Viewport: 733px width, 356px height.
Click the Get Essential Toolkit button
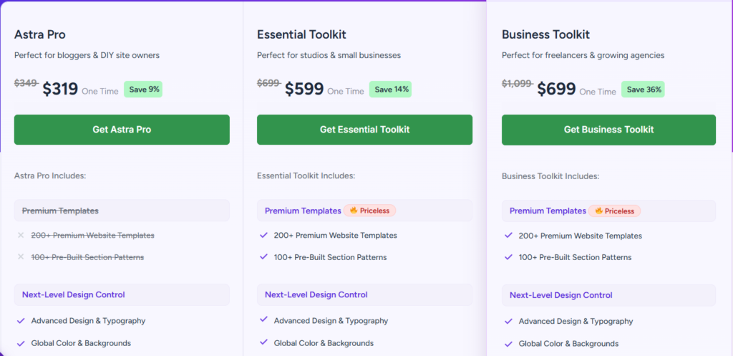pos(364,130)
